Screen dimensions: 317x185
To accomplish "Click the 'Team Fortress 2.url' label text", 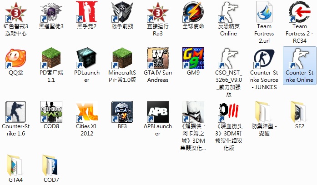I will click(x=264, y=34).
